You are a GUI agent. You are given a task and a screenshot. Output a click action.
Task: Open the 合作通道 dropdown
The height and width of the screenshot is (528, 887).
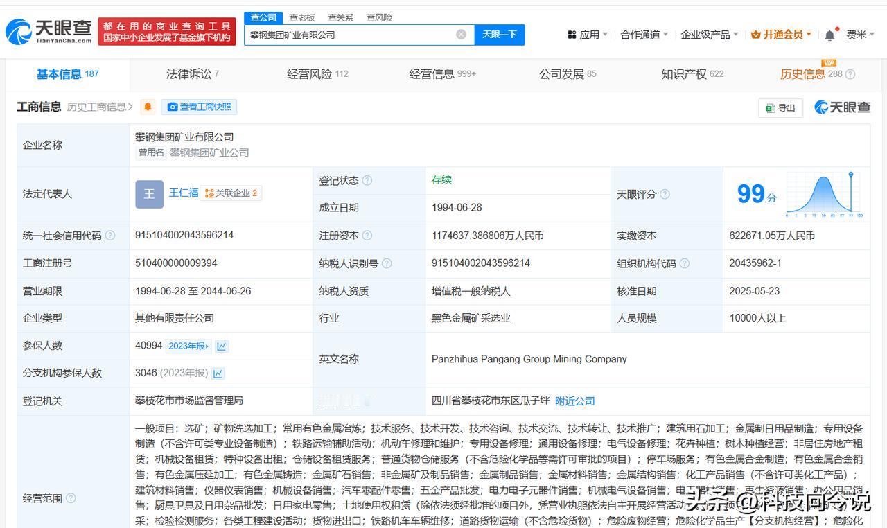pos(644,35)
